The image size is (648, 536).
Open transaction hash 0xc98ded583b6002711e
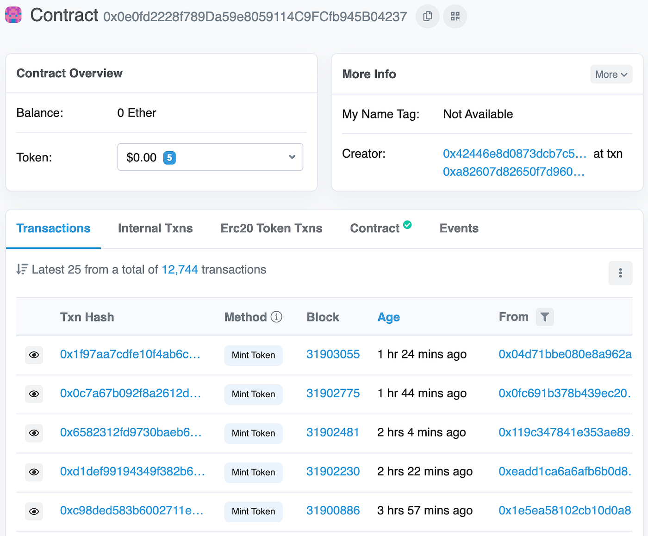pyautogui.click(x=132, y=511)
